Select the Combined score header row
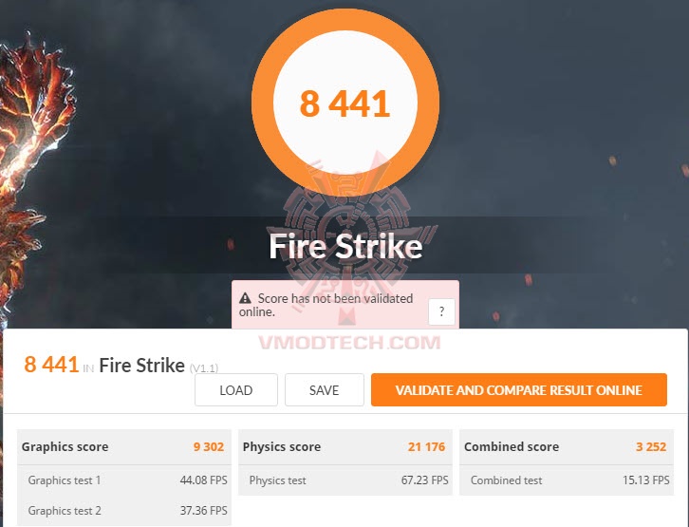Image resolution: width=689 pixels, height=527 pixels. (567, 447)
